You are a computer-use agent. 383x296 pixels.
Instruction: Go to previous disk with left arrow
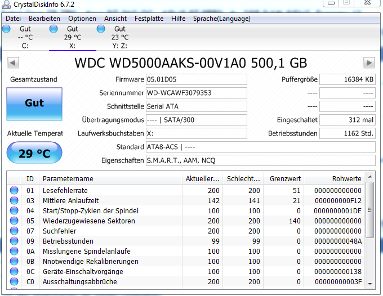[13, 63]
